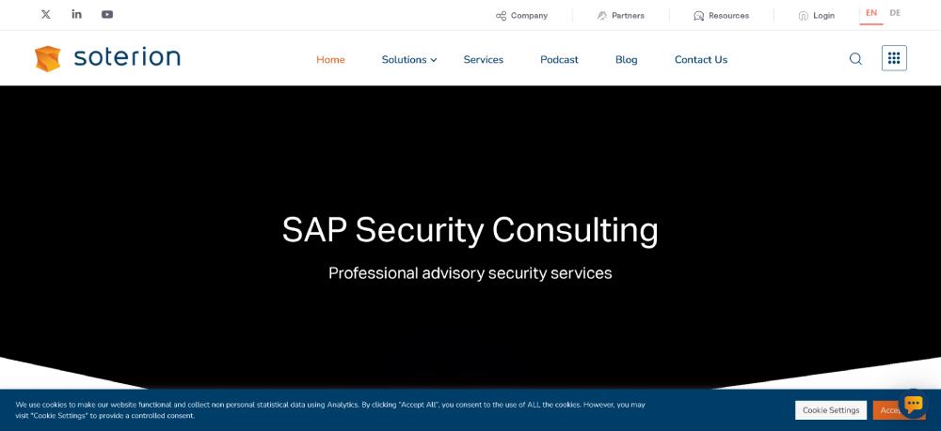Click the search magnifier icon
The height and width of the screenshot is (431, 941).
coord(855,58)
